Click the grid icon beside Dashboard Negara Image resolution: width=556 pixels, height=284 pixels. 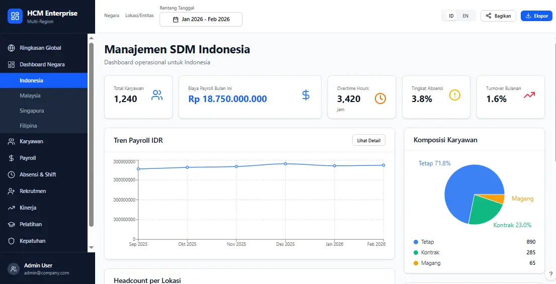pos(12,64)
